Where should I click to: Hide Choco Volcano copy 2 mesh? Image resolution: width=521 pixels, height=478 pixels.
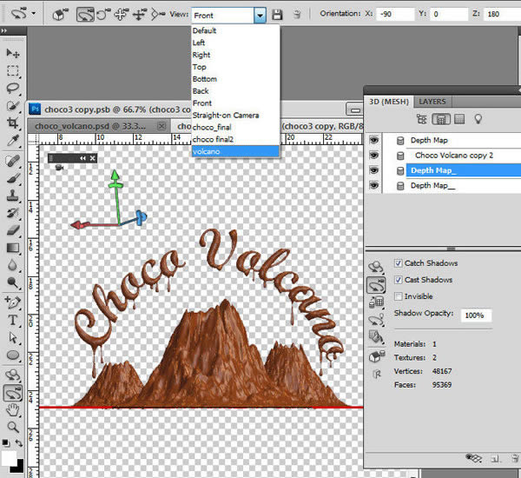pos(373,155)
